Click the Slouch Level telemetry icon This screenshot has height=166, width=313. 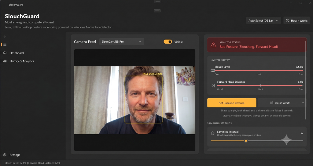tap(213, 70)
